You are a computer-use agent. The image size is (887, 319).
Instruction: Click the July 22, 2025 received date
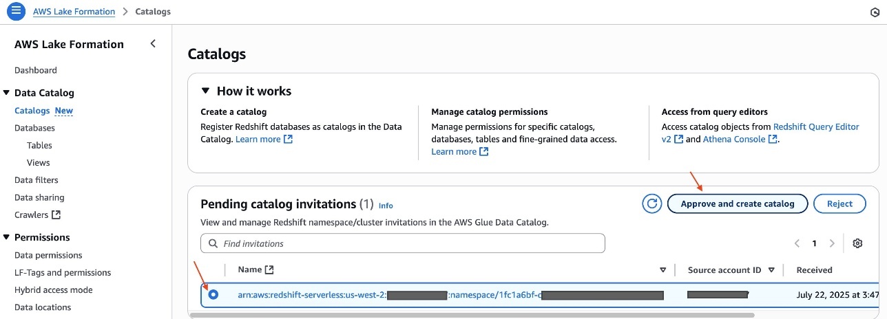click(x=837, y=295)
